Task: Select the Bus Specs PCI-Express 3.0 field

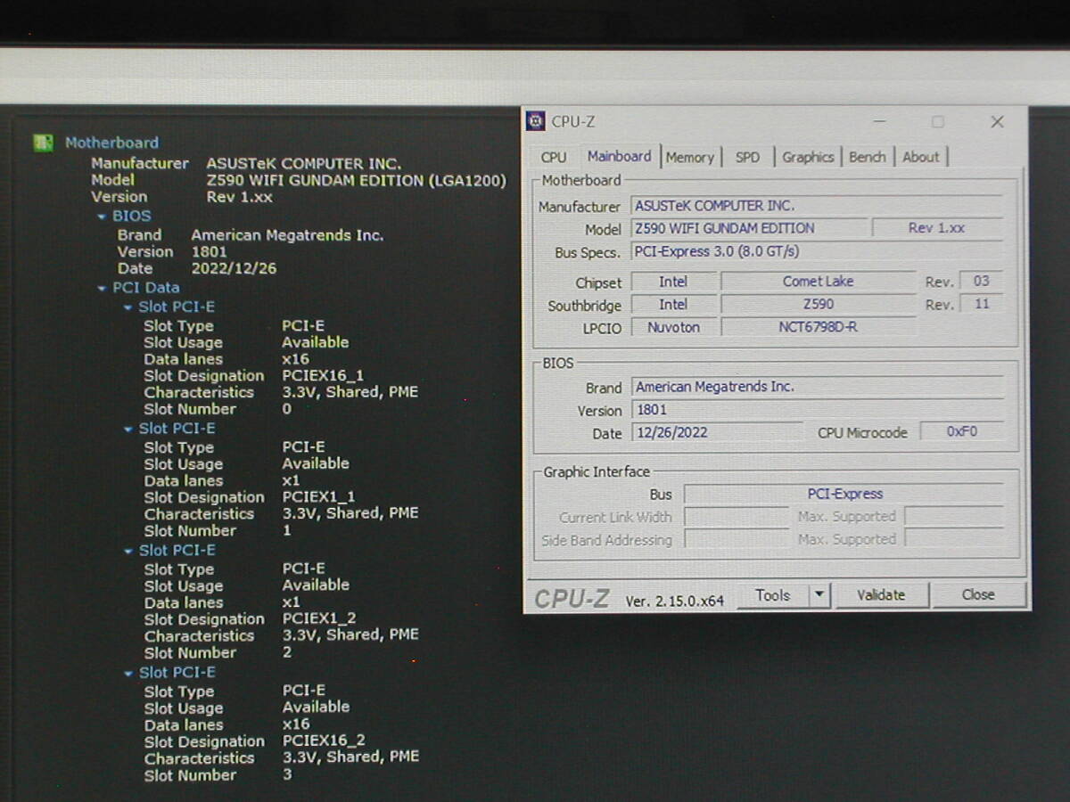Action: click(817, 252)
